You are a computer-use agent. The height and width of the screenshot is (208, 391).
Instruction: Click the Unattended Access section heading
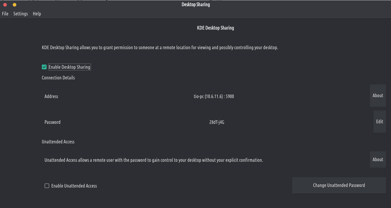(x=58, y=142)
